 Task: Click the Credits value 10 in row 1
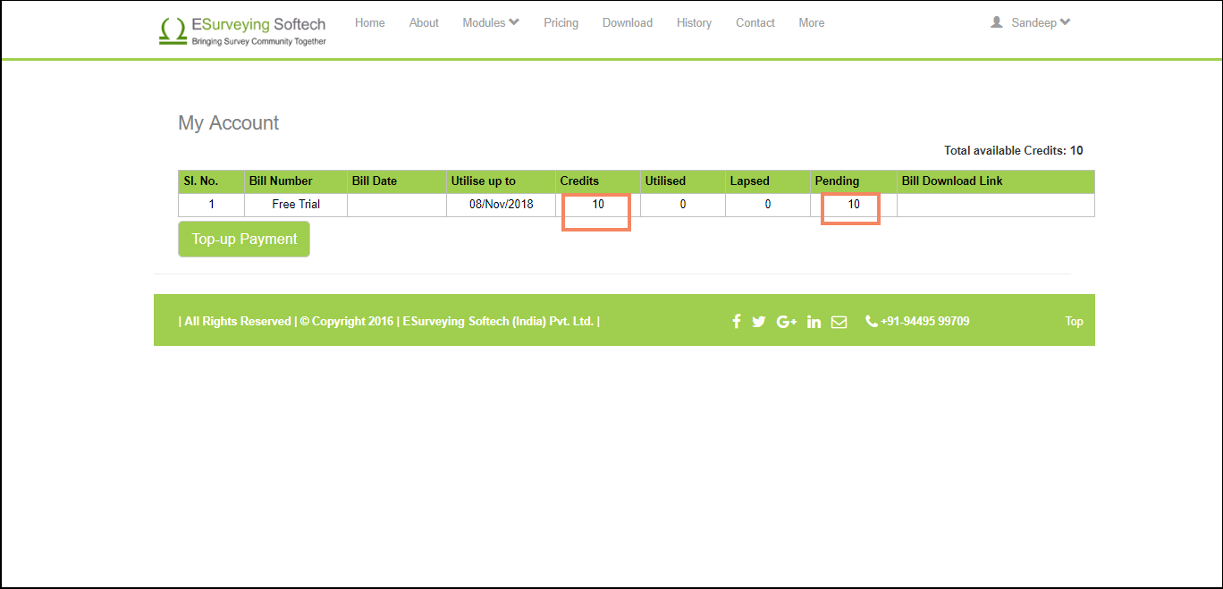[598, 205]
